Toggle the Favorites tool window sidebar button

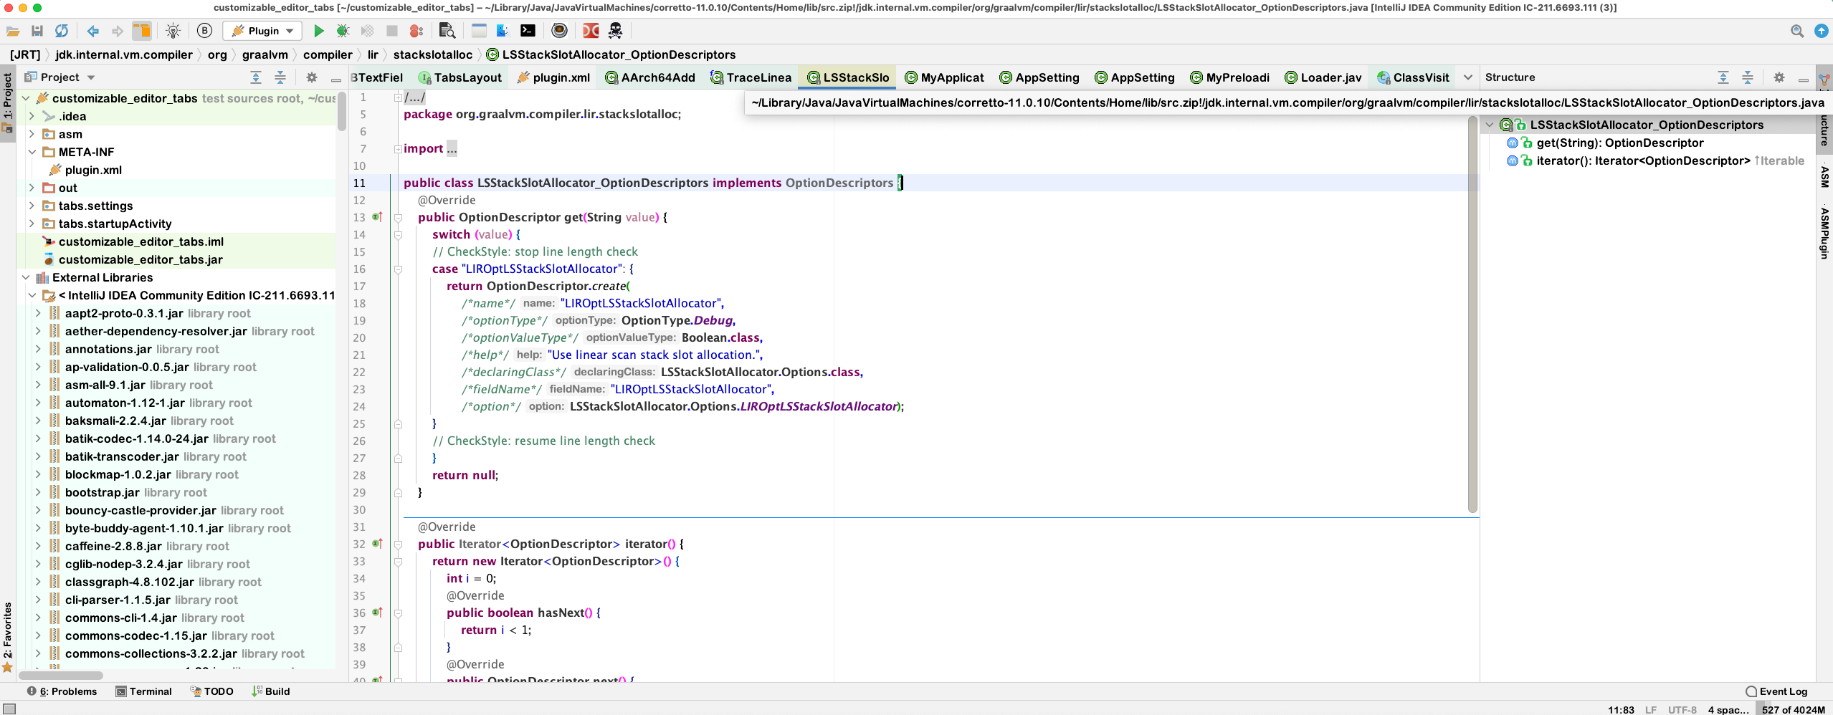coord(8,637)
